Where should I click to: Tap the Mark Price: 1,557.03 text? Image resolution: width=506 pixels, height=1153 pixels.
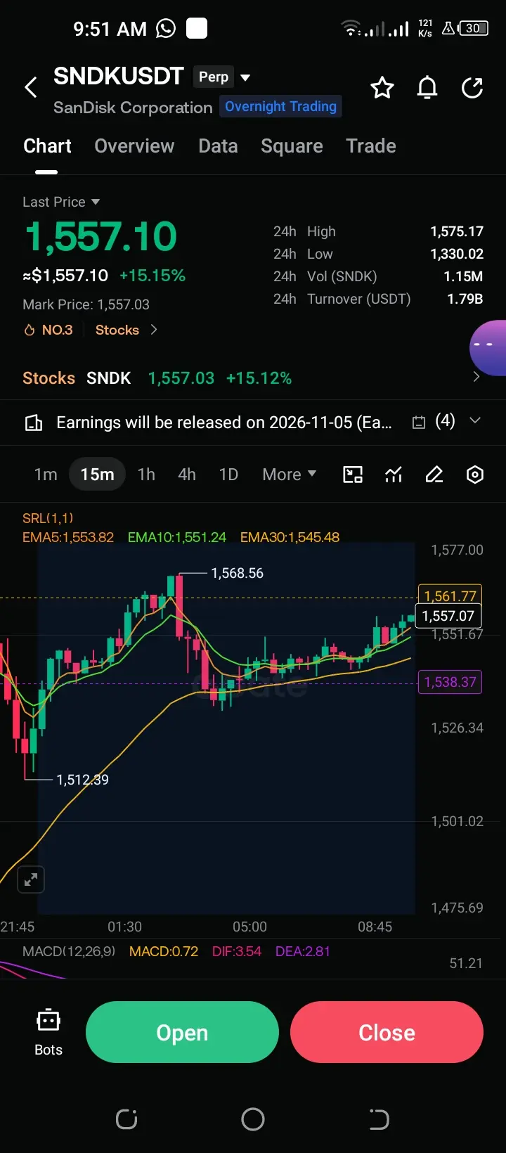86,304
